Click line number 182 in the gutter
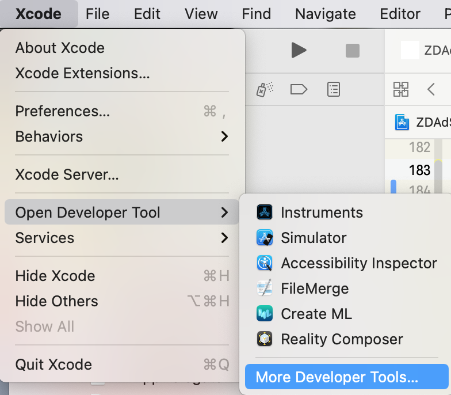 coord(420,147)
